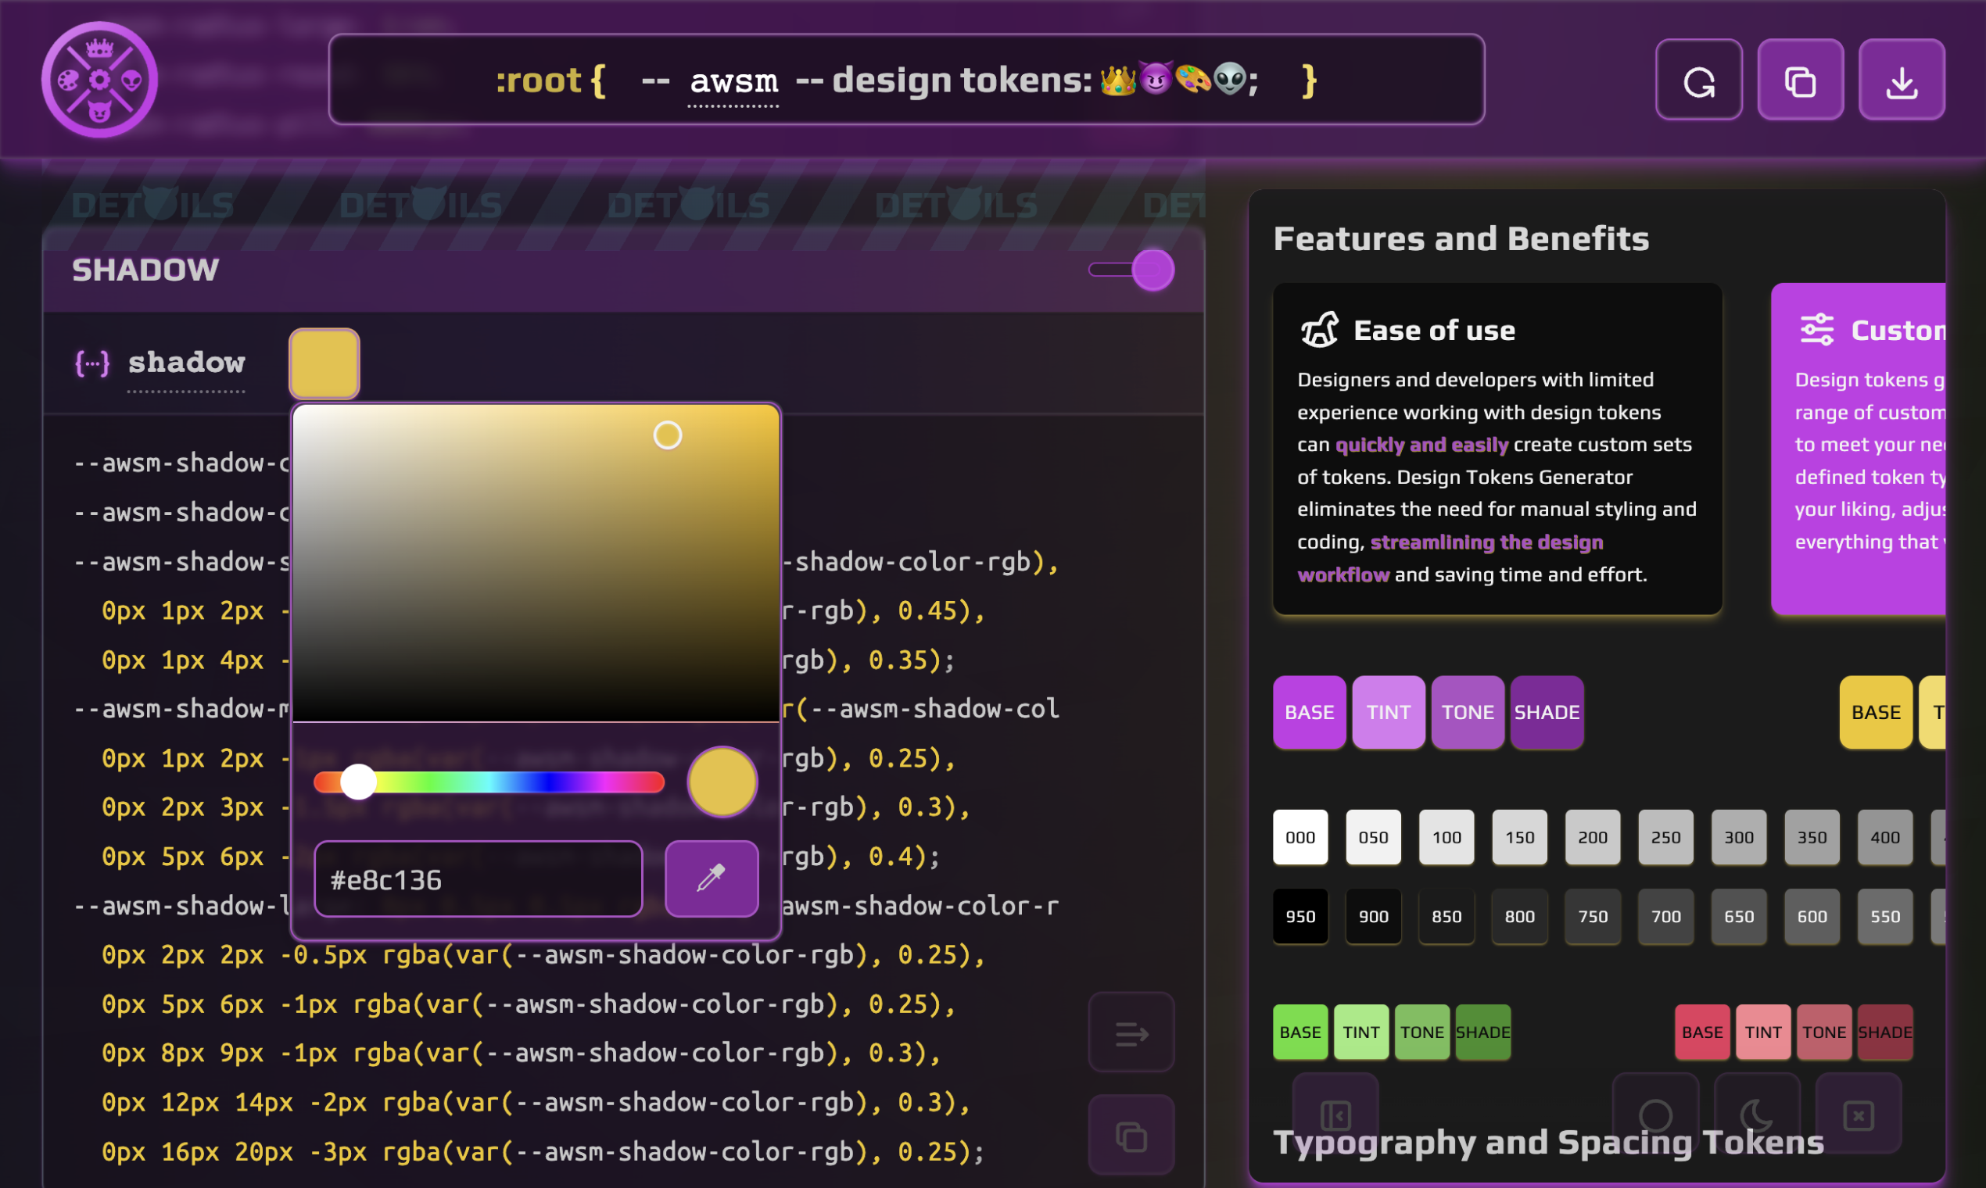This screenshot has height=1188, width=1986.
Task: Click the red TONE swatch
Action: [1823, 1032]
